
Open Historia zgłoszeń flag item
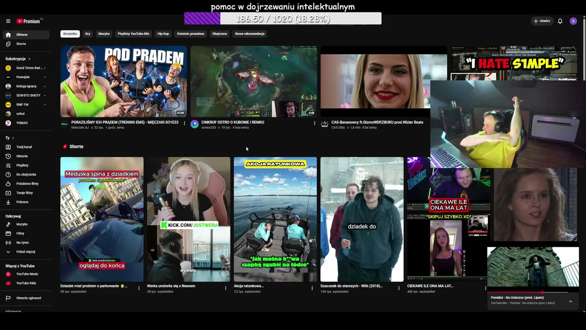tap(27, 298)
